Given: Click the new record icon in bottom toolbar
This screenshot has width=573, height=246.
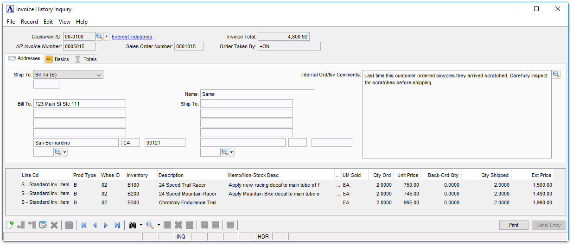Looking at the screenshot, I should click(9, 225).
